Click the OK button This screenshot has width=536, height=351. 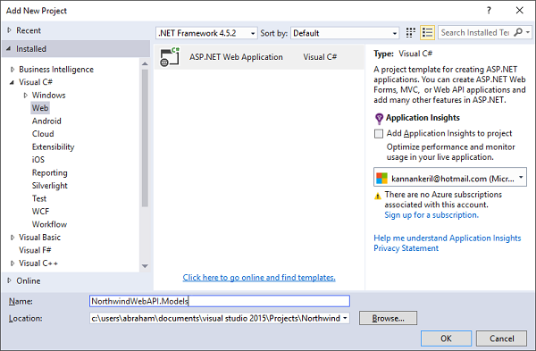[446, 338]
